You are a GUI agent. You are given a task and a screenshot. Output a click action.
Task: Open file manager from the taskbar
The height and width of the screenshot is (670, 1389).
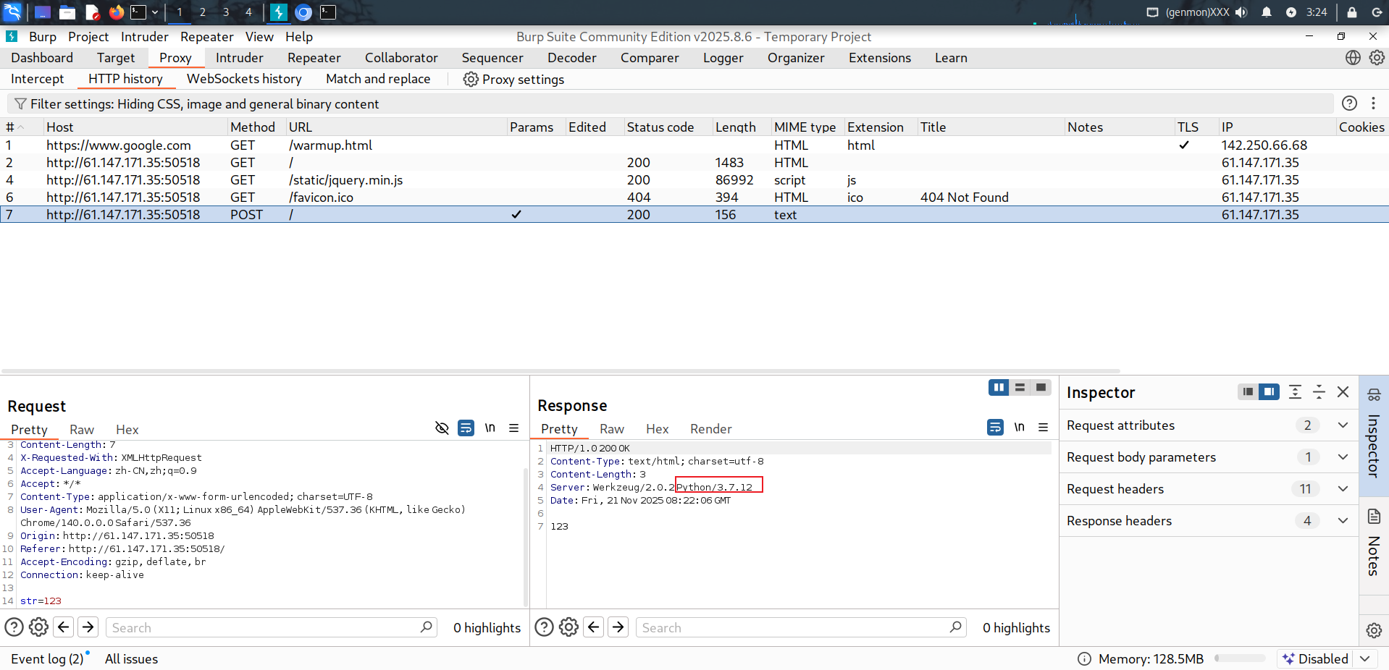pos(67,12)
